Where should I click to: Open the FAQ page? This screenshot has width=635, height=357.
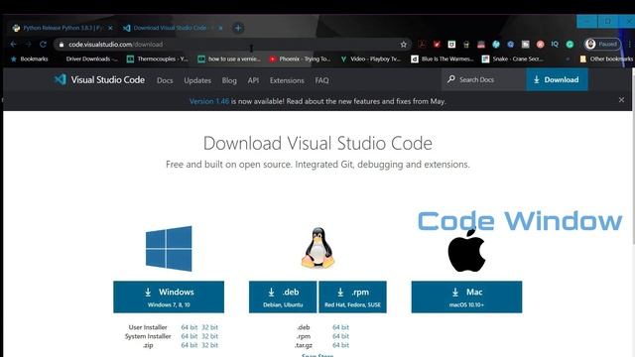321,80
